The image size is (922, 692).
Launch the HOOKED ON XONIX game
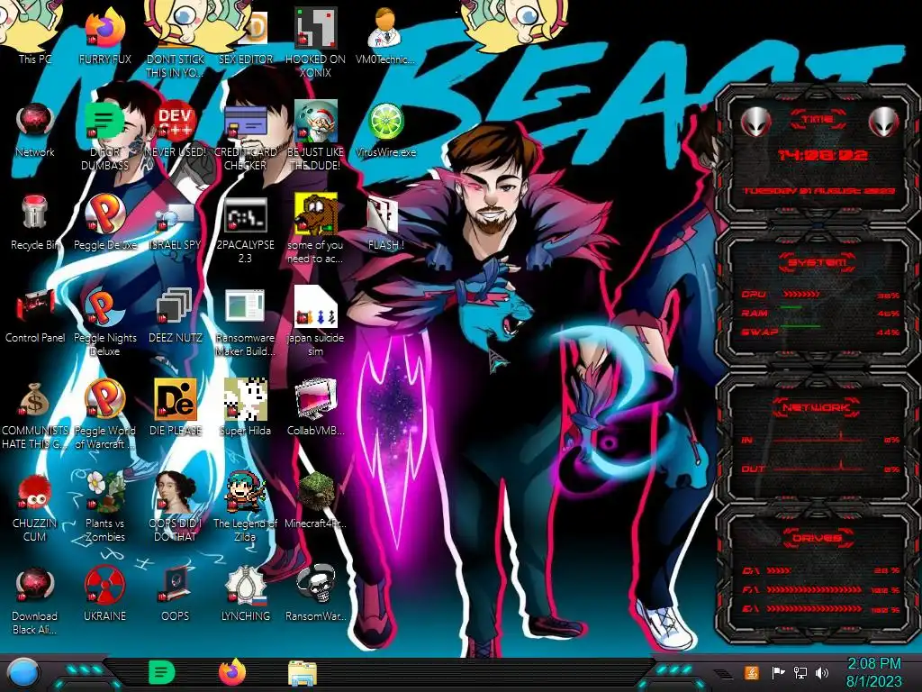coord(316,41)
